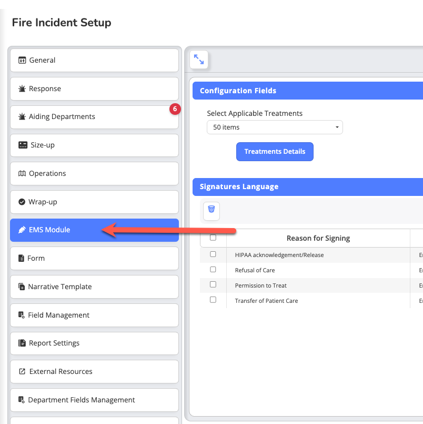Click the map icon beside Operations
Image resolution: width=423 pixels, height=424 pixels.
point(22,174)
